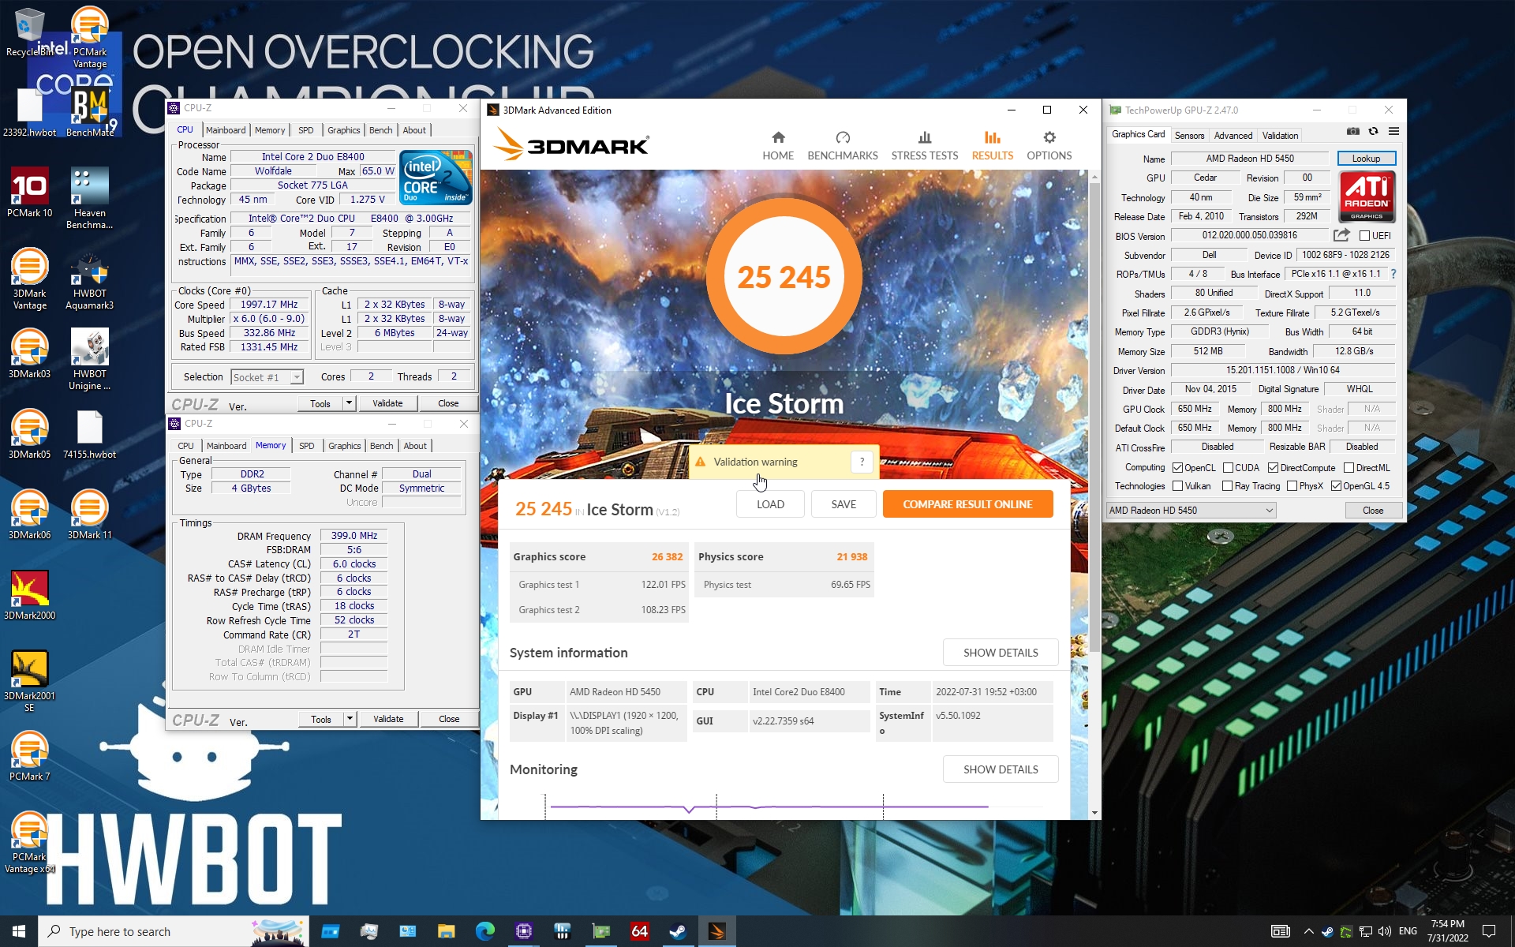Show hidden system tray icons chevron
Viewport: 1515px width, 947px height.
pos(1308,931)
